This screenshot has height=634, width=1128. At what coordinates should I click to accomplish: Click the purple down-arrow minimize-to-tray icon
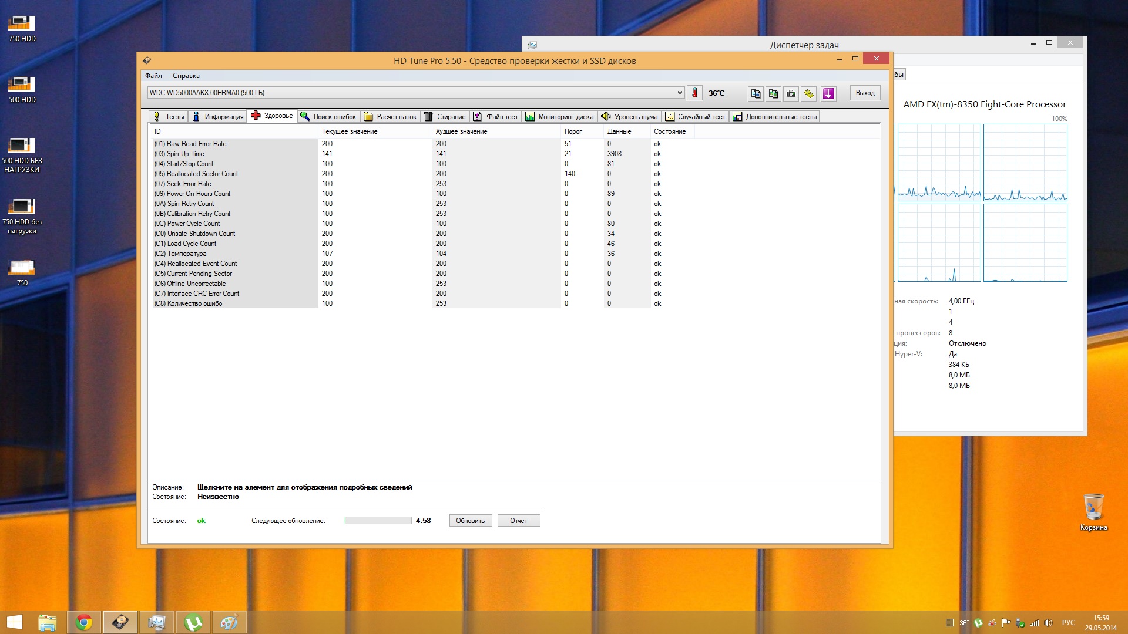828,93
